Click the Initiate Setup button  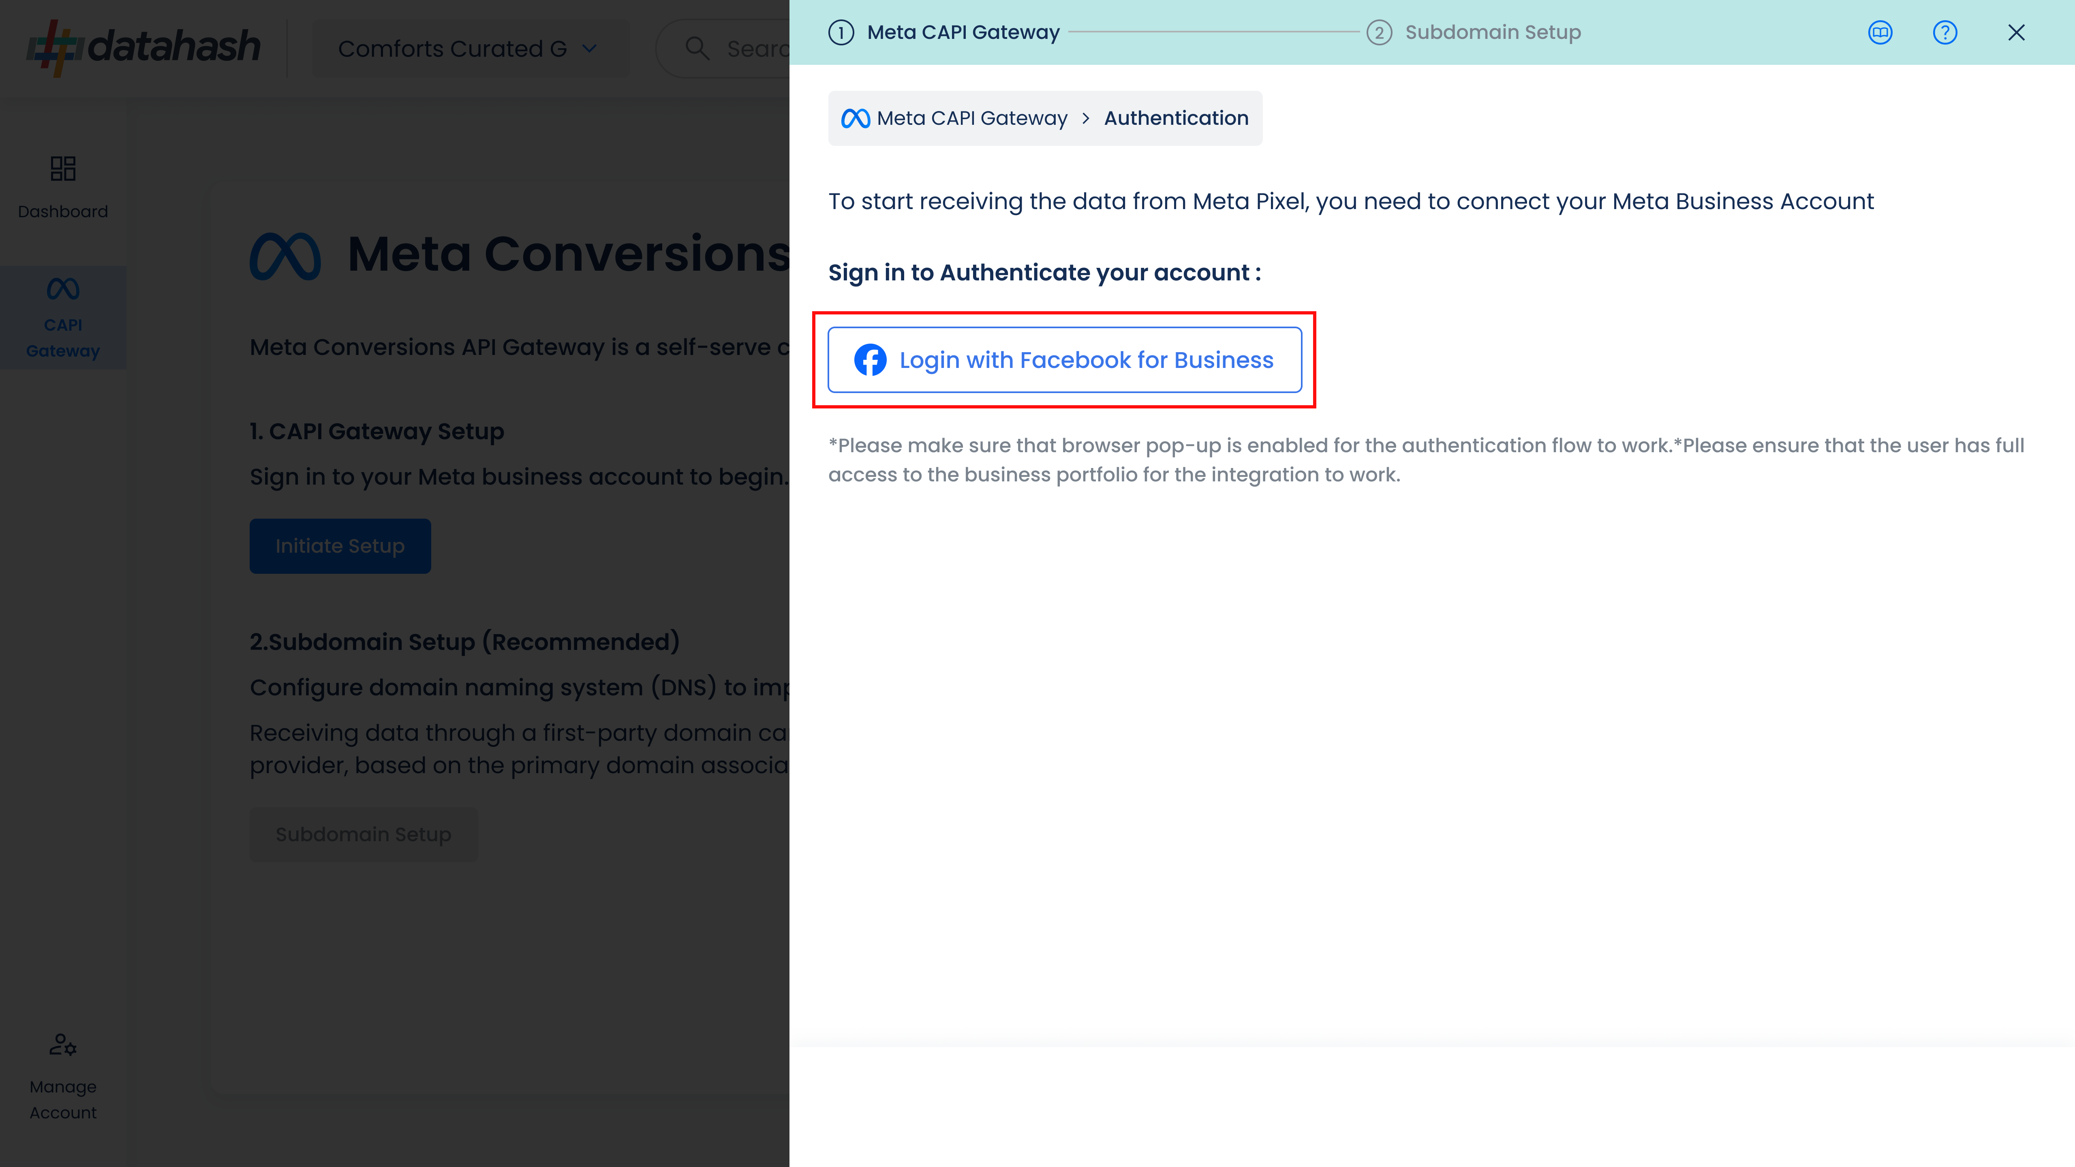click(340, 546)
